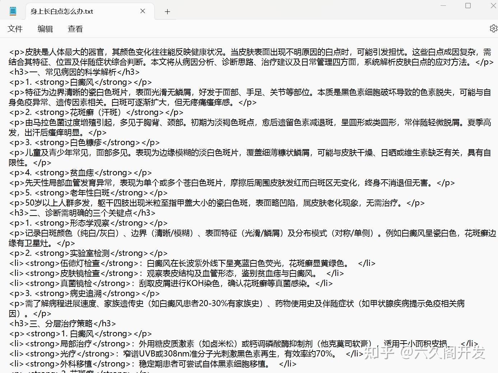Viewport: 498px width, 373px height.
Task: Click the 老年性白斑 line of text
Action: [88, 193]
